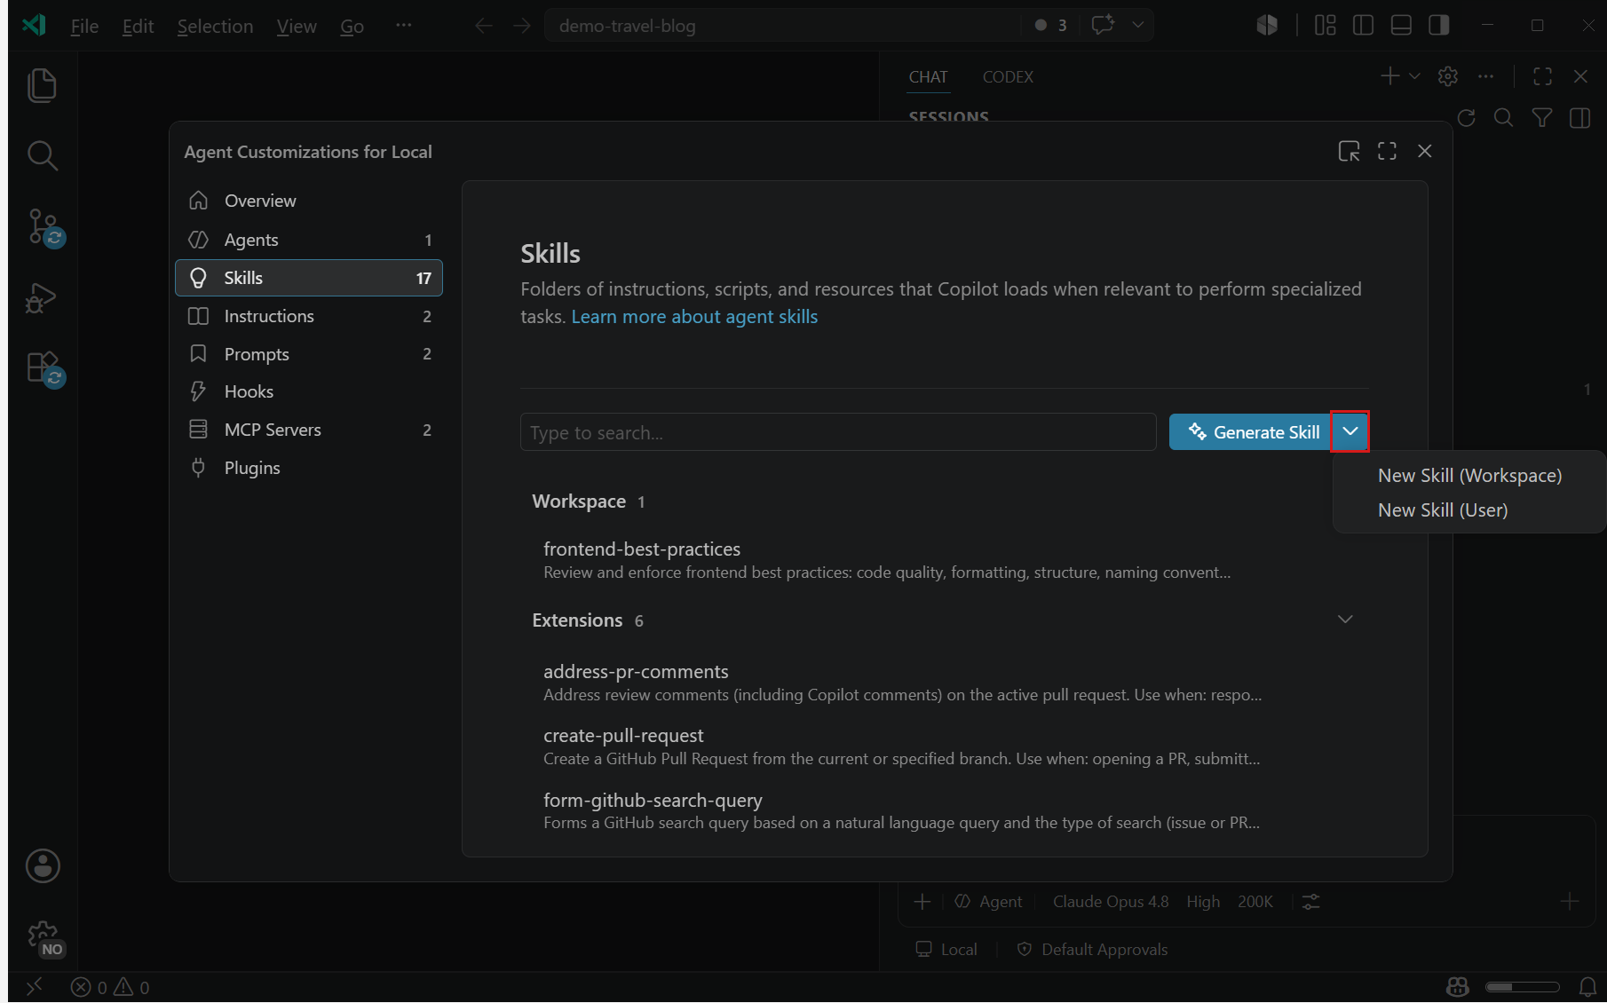Viewport: 1607px width, 1003px height.
Task: Open Learn more about agent skills link
Action: coord(694,317)
